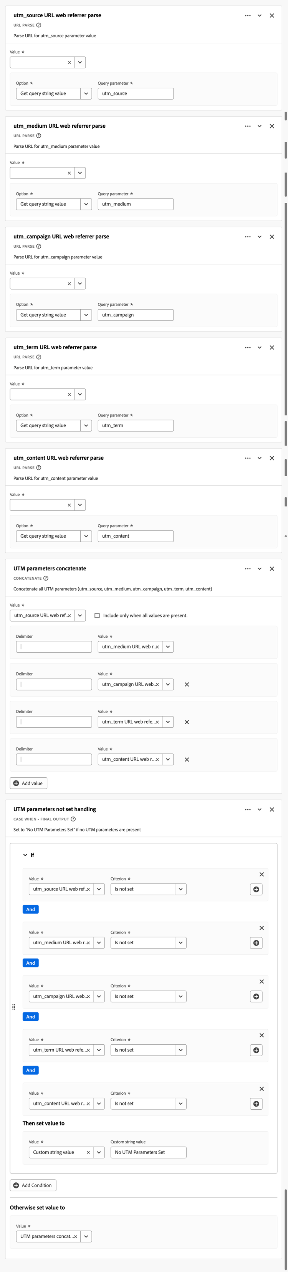Click the URL PARSE help icon on utm_medium card
288x1272 pixels.
point(40,136)
